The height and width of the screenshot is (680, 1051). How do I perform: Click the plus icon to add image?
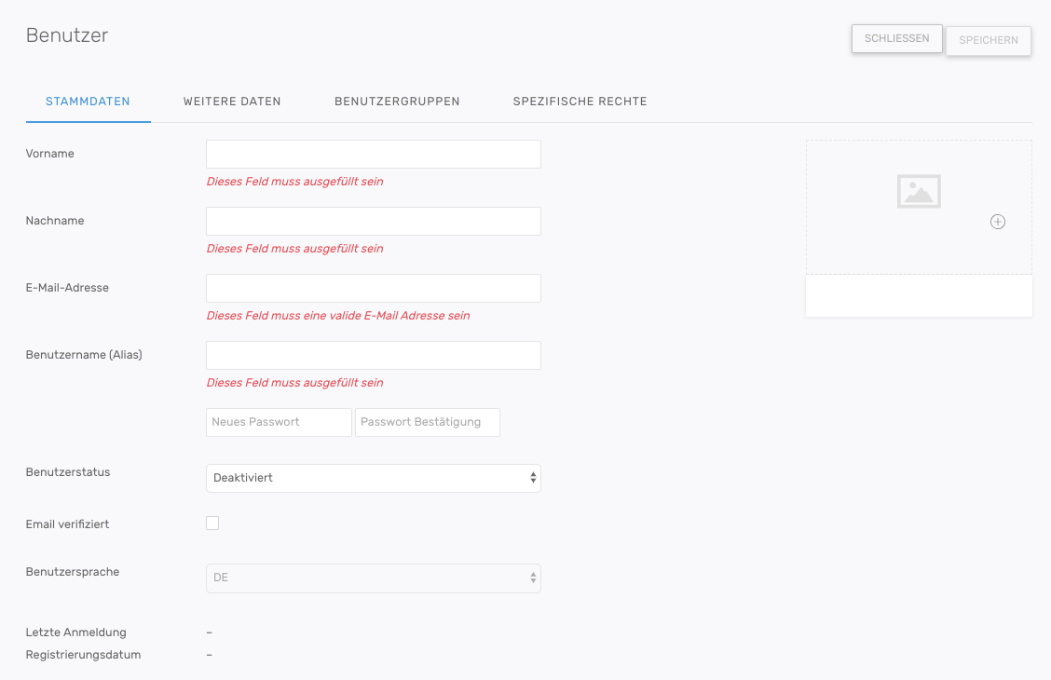pos(998,222)
